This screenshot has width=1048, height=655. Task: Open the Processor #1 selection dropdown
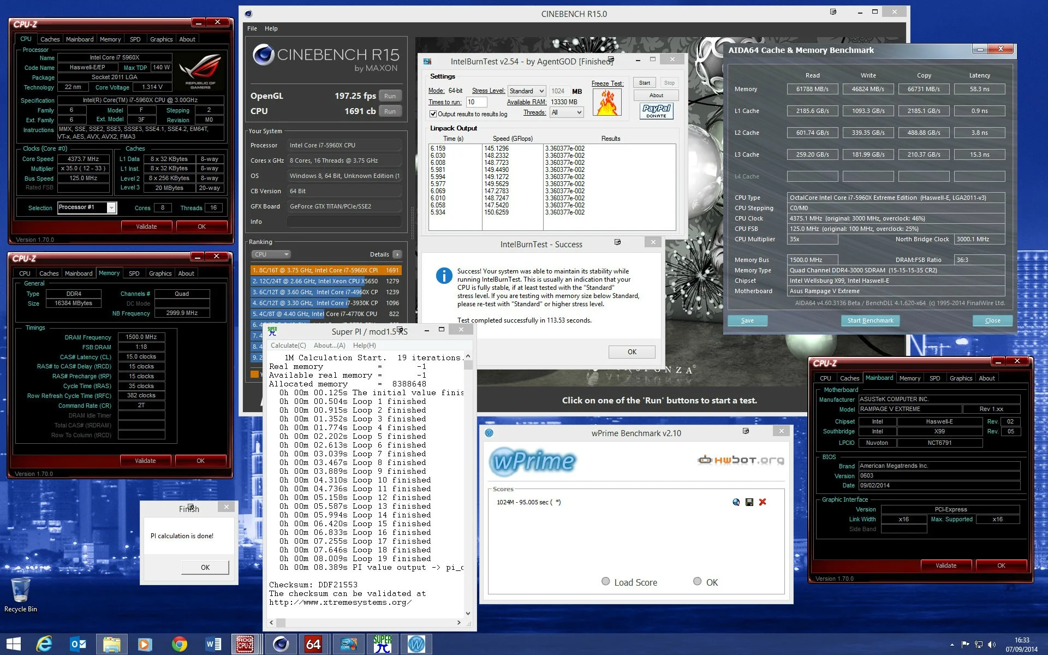pyautogui.click(x=87, y=207)
